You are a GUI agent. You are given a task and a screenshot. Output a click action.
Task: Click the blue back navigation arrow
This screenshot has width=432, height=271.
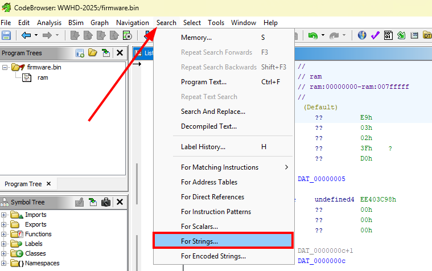tap(26, 35)
